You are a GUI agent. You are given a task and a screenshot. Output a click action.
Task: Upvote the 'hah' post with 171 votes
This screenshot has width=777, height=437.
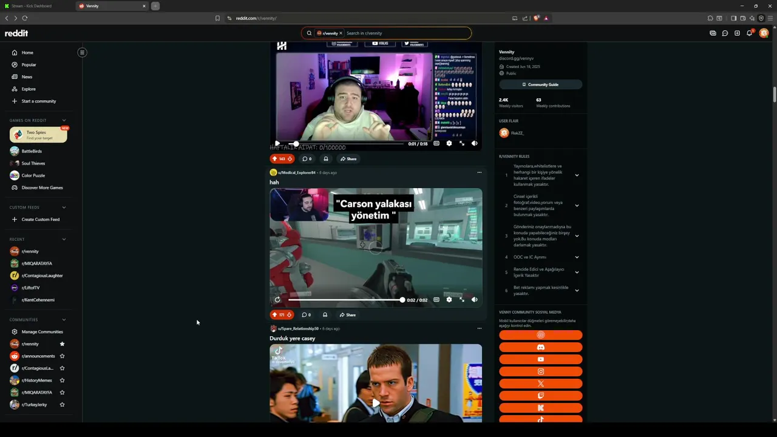tap(274, 315)
